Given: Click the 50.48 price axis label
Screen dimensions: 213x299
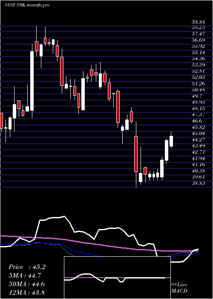Looking at the screenshot, I should (x=198, y=90).
